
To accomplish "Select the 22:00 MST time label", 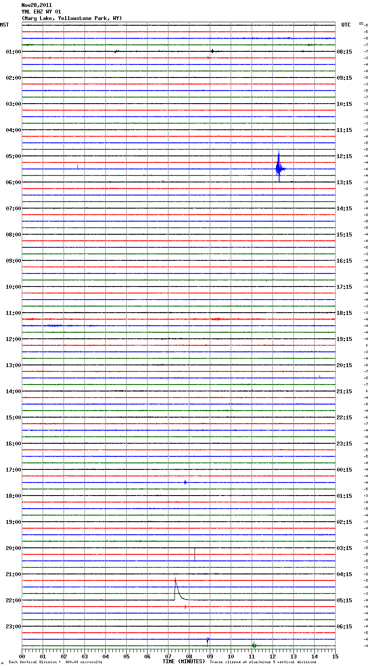I will pyautogui.click(x=13, y=601).
